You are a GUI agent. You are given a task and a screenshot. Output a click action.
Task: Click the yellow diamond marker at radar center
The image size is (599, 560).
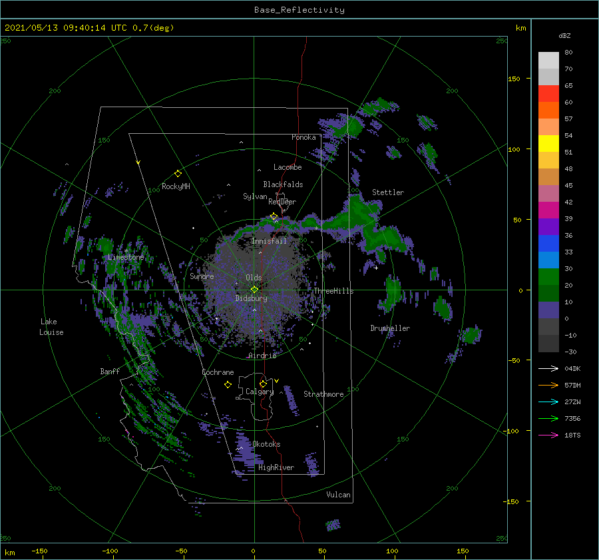click(x=254, y=290)
